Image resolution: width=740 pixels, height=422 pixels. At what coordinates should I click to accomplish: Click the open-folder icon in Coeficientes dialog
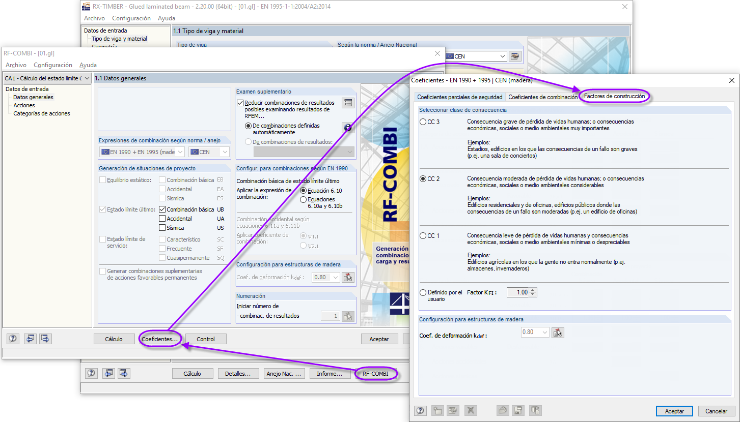point(503,411)
